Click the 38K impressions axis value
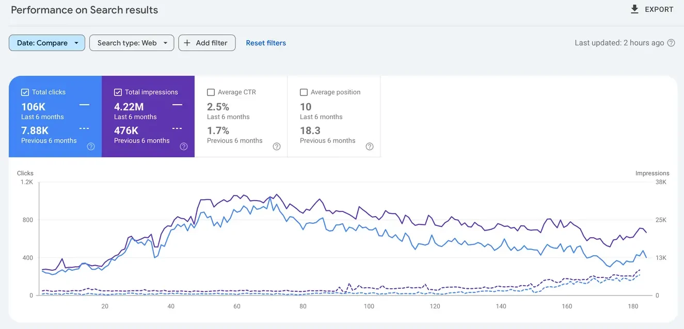The height and width of the screenshot is (329, 684). click(661, 182)
